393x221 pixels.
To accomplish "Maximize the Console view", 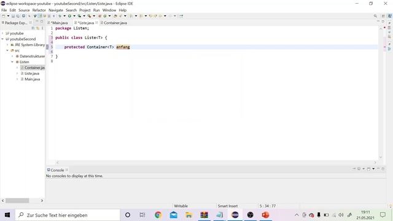I will coord(383,169).
